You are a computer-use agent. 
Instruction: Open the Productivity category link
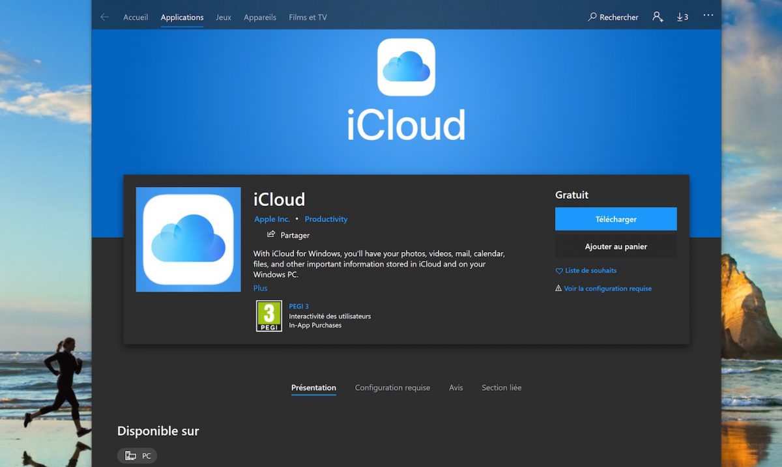coord(326,219)
